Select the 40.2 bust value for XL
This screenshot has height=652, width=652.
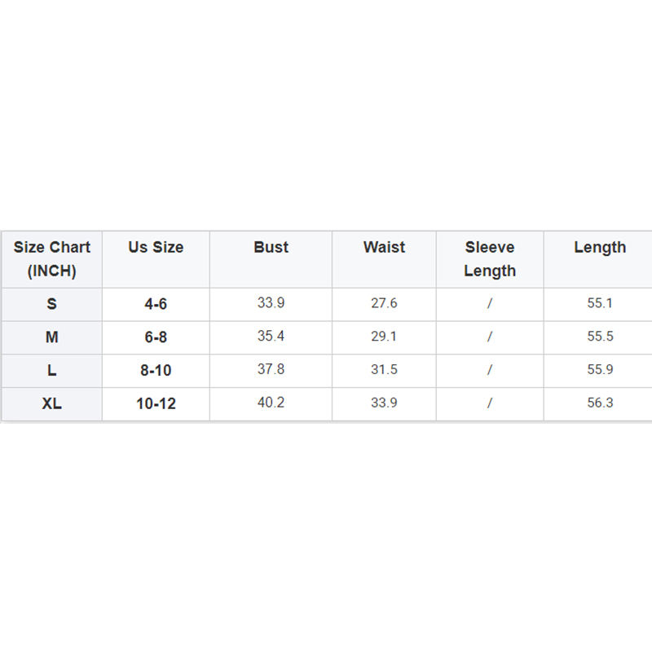click(271, 403)
